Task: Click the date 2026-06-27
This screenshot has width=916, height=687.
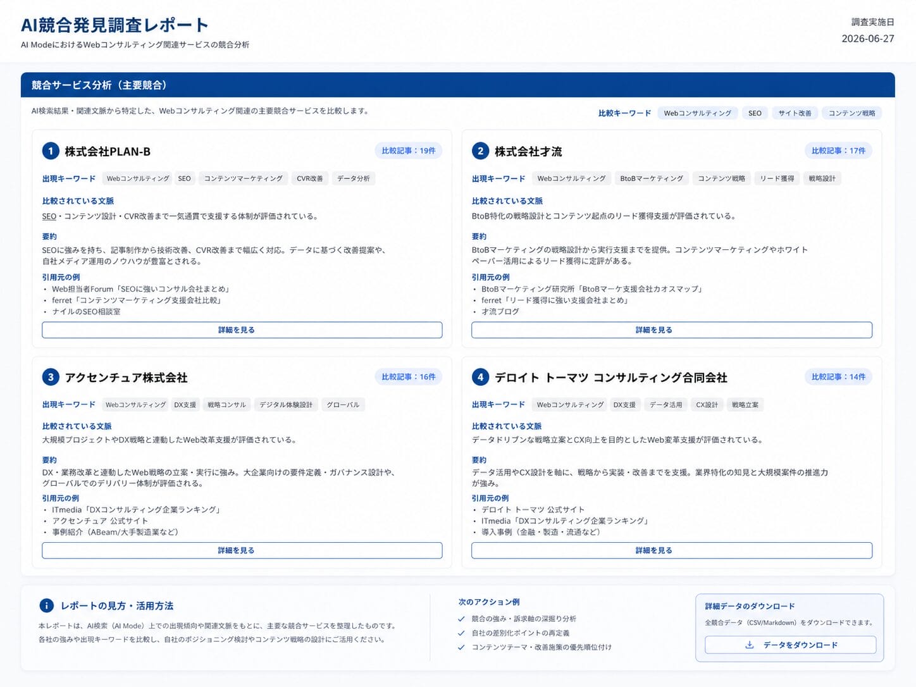Action: (867, 39)
